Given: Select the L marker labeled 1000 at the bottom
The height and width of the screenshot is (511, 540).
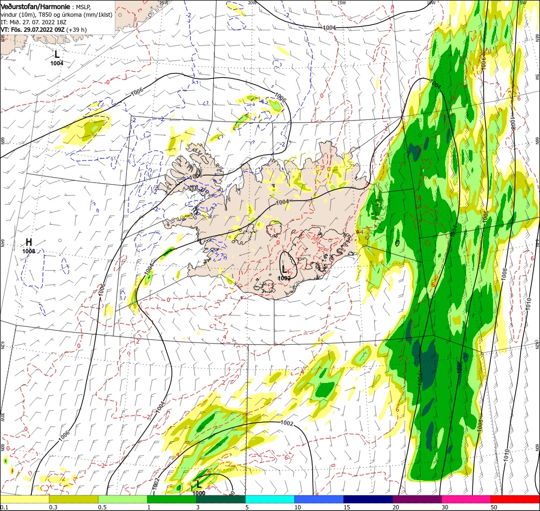Looking at the screenshot, I should click(198, 484).
